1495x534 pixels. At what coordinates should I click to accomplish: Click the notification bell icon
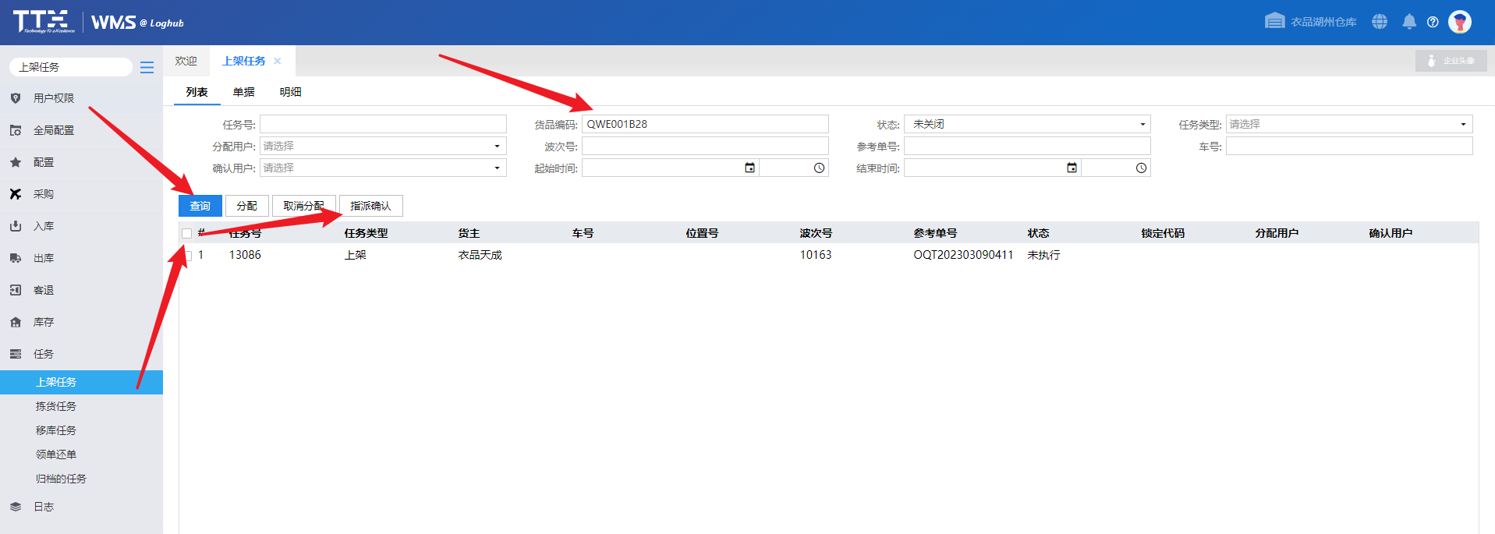point(1408,22)
